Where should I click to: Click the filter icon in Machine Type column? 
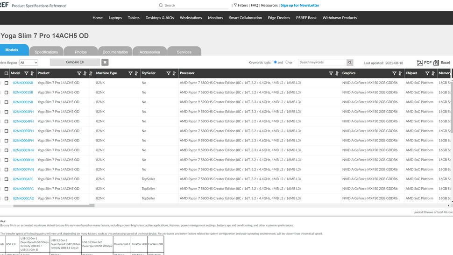click(x=130, y=73)
